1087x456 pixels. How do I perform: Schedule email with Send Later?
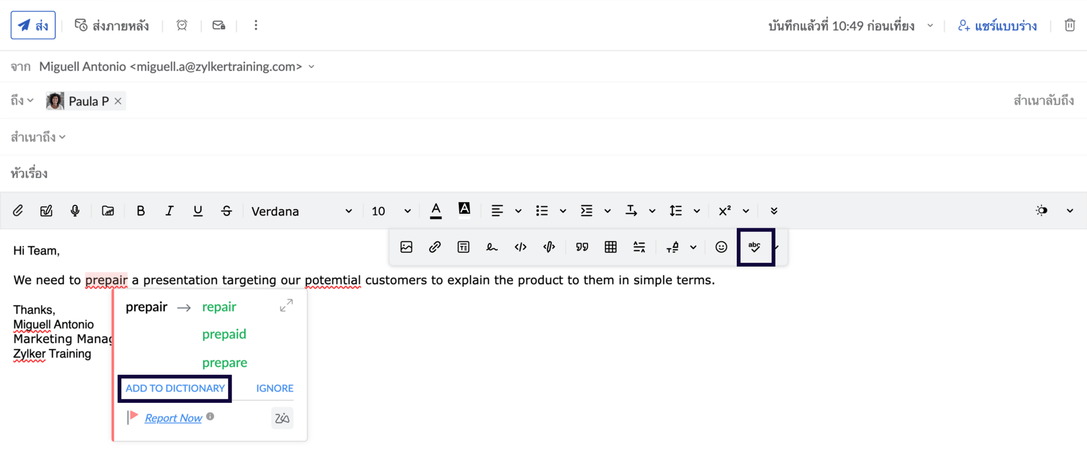click(112, 25)
